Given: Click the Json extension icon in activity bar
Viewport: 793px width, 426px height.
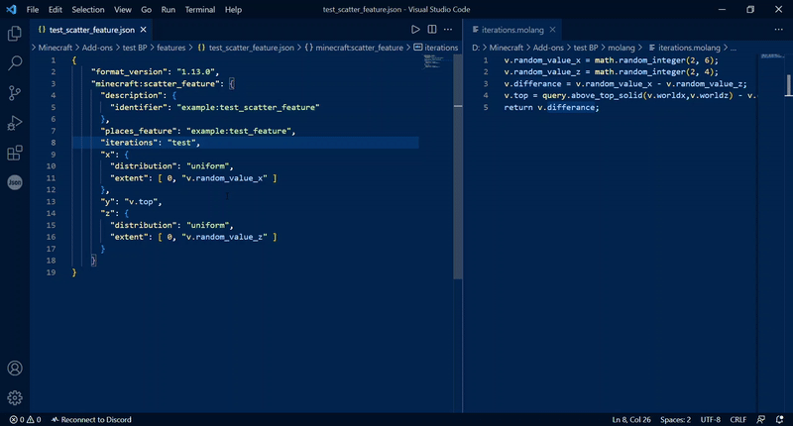Looking at the screenshot, I should pos(15,182).
